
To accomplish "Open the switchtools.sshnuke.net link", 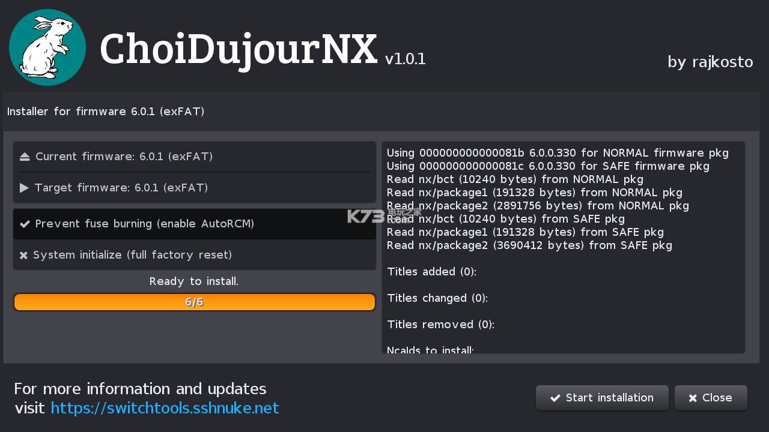I will click(165, 408).
